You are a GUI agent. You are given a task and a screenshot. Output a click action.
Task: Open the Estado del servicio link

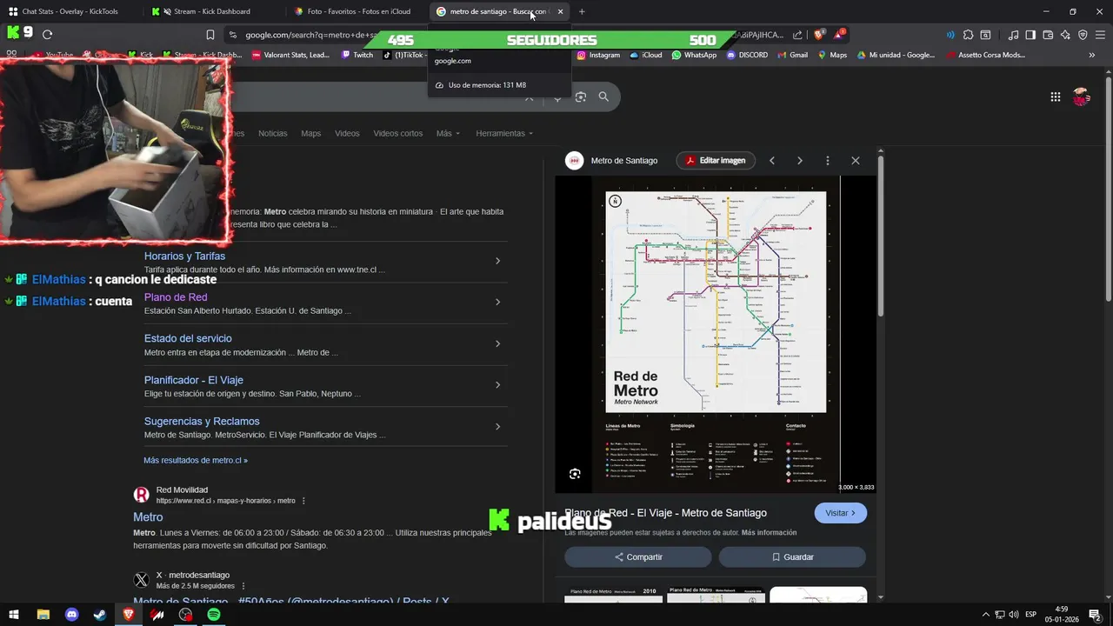(x=188, y=338)
